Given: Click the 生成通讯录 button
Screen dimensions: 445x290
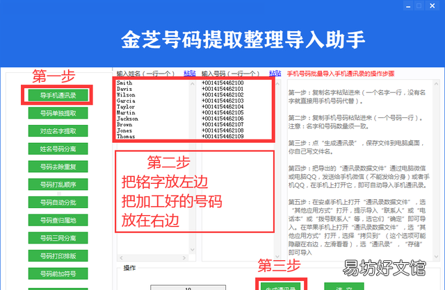Looking at the screenshot, I should [x=280, y=286].
